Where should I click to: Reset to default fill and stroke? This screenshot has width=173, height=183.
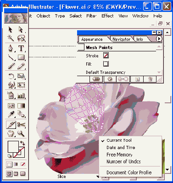point(10,156)
